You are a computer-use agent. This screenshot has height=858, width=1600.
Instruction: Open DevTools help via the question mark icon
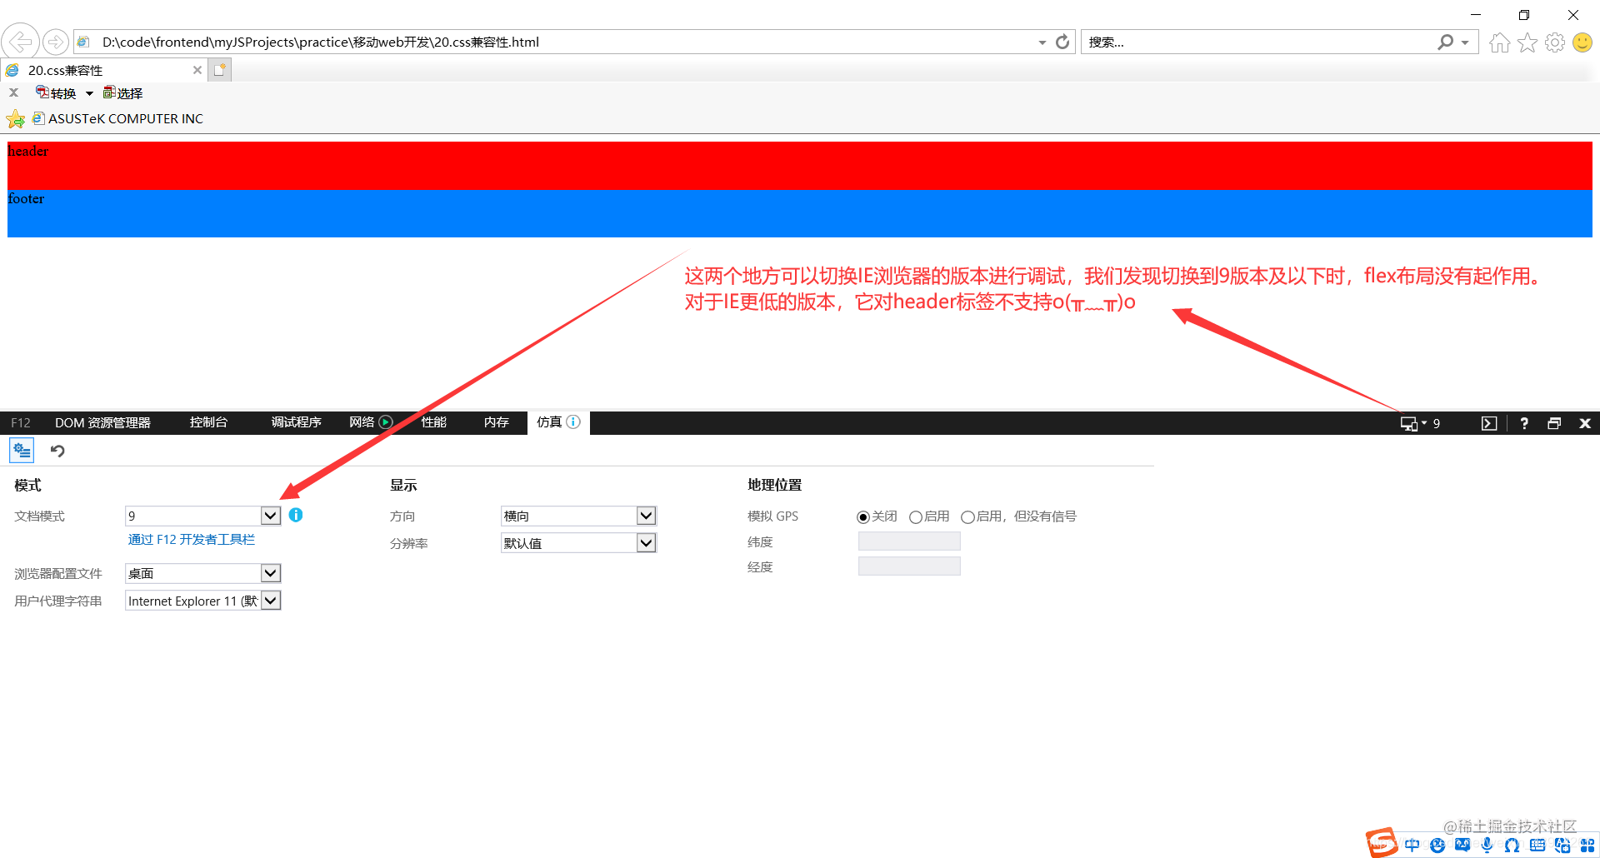[x=1524, y=423]
